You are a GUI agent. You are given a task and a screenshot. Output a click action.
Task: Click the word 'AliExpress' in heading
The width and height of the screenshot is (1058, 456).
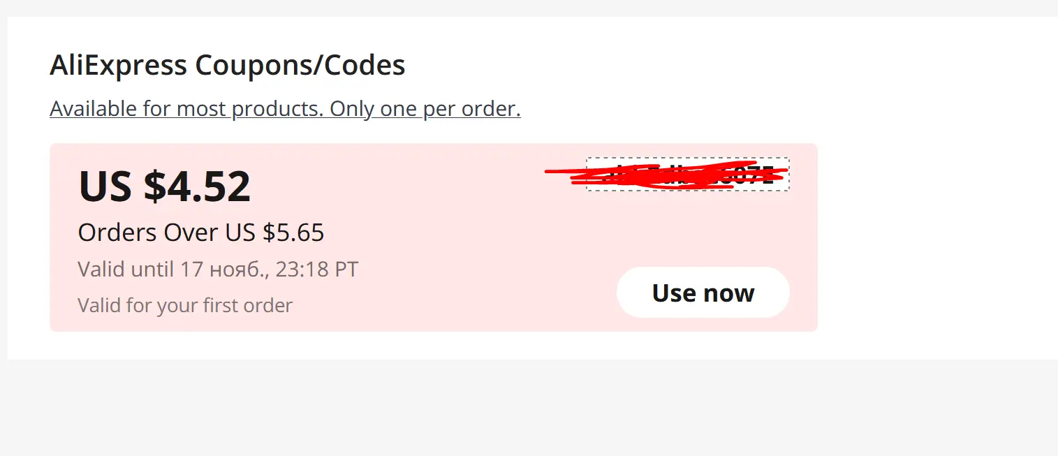click(119, 66)
